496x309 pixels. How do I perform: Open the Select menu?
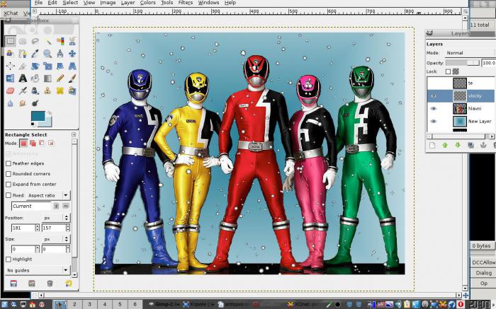(x=70, y=3)
